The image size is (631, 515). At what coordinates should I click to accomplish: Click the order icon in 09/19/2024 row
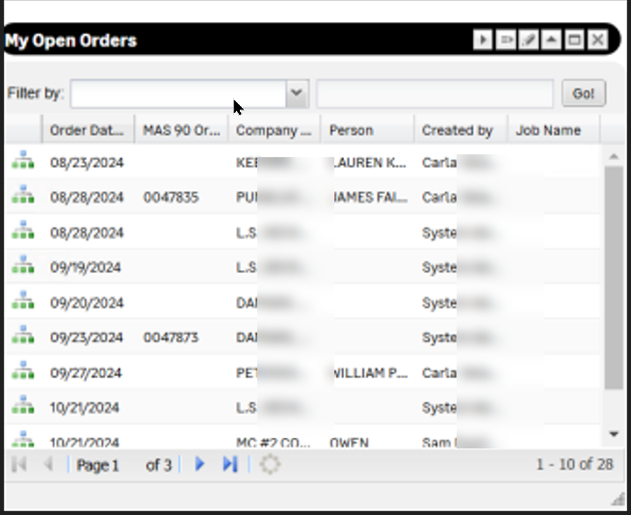click(22, 267)
